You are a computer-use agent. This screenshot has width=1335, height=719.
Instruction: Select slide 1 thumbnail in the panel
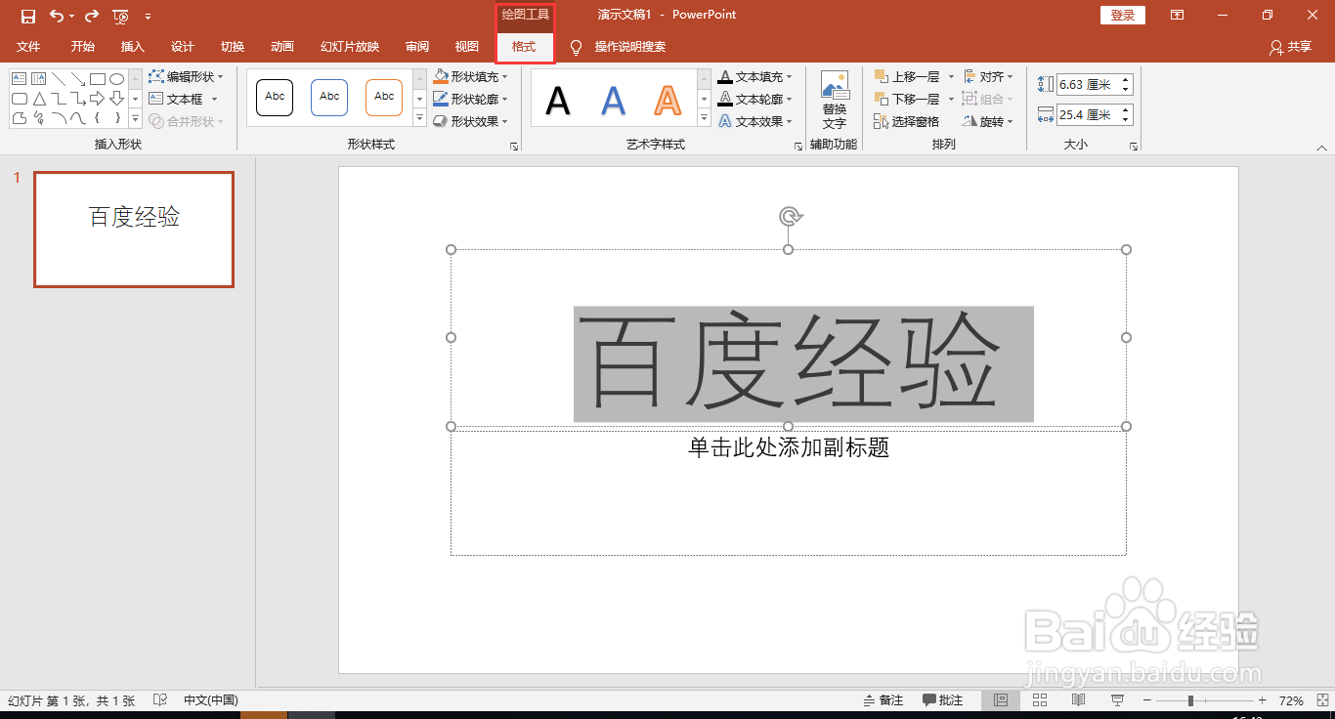[134, 230]
